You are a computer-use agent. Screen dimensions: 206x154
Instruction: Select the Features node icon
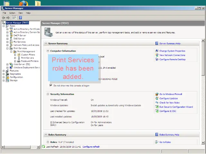click(7, 71)
